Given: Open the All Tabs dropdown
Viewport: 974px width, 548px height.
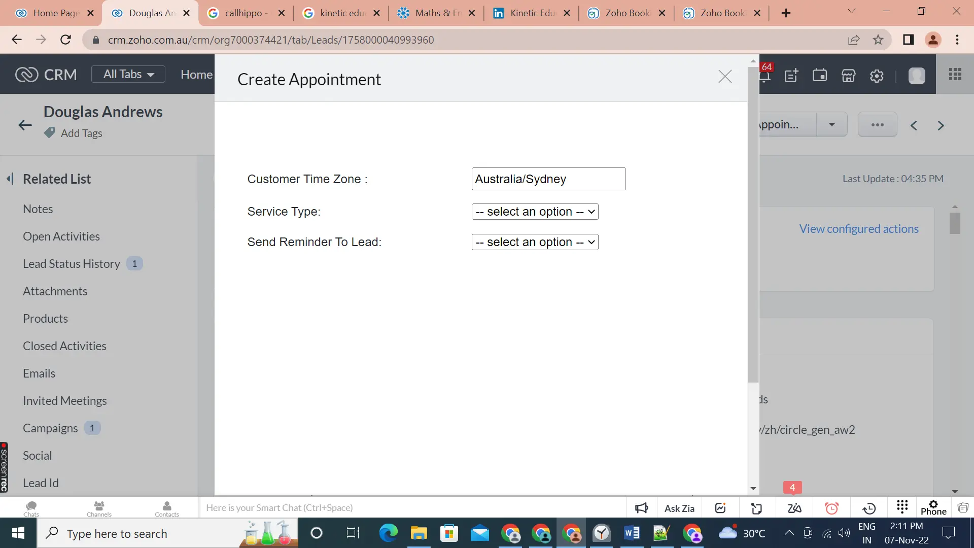Looking at the screenshot, I should tap(128, 74).
